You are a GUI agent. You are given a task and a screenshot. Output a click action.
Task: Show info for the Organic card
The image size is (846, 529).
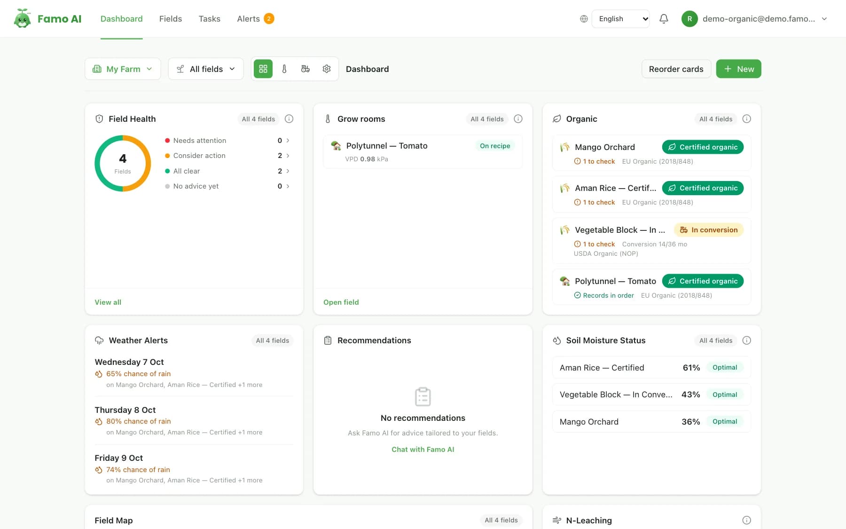point(746,119)
